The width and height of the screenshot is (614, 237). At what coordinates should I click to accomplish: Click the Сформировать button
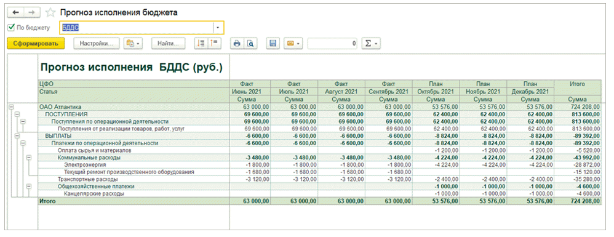(36, 44)
